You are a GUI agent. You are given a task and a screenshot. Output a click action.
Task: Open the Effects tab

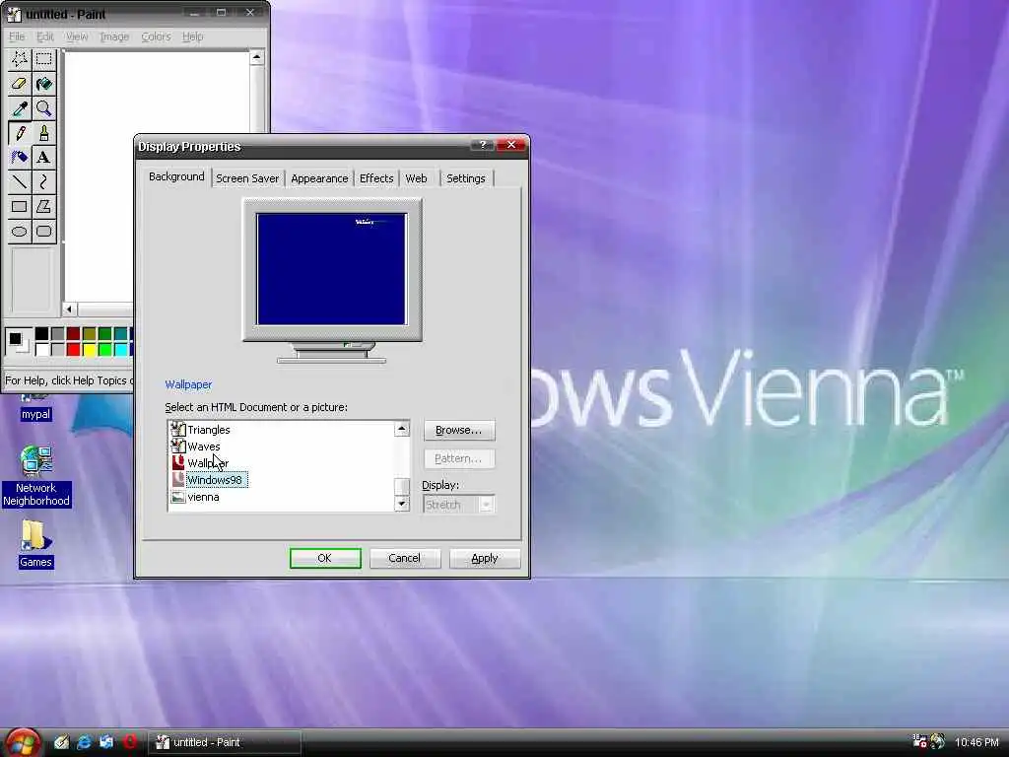pyautogui.click(x=376, y=178)
